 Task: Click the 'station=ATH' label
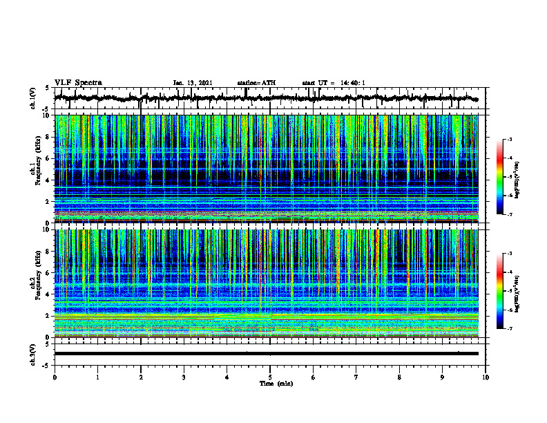click(x=256, y=83)
